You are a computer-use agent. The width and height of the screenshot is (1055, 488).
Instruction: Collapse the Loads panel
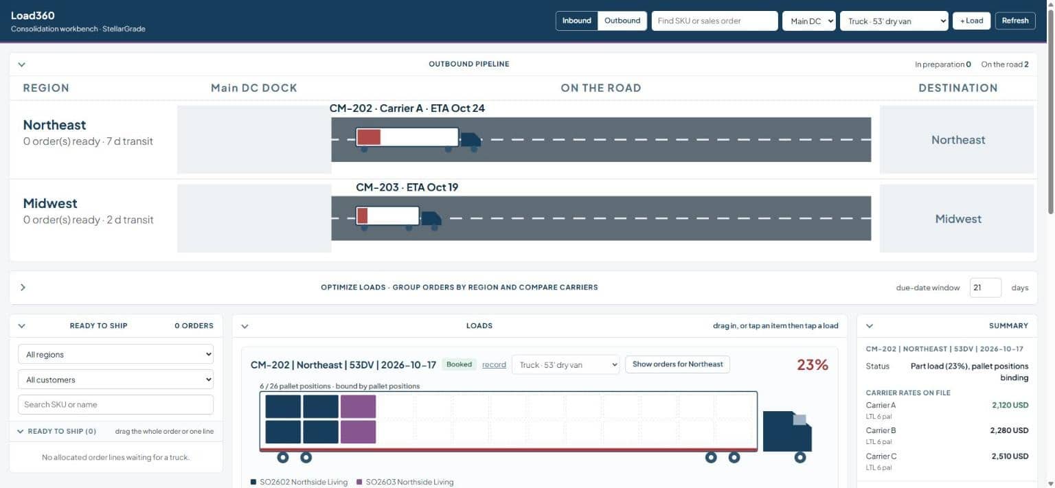(245, 326)
